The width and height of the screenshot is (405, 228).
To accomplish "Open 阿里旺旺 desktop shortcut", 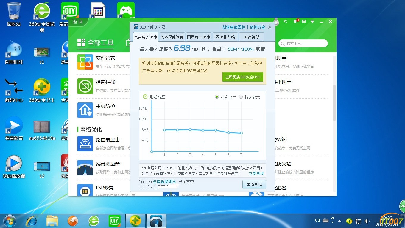I will 14,53.
